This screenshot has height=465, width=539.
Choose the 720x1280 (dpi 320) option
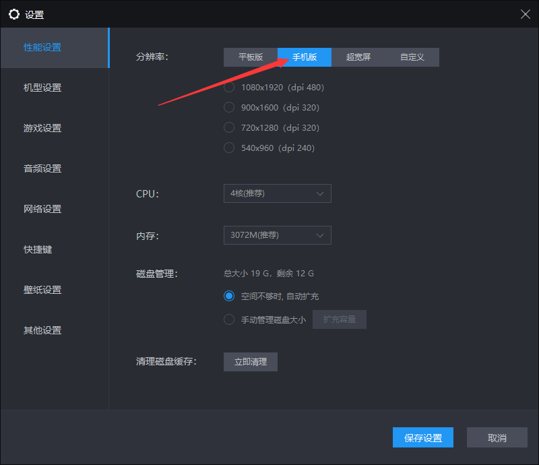(x=229, y=127)
